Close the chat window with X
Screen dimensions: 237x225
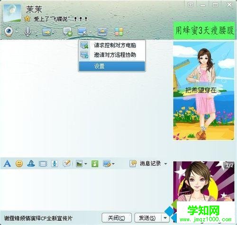coord(229,5)
